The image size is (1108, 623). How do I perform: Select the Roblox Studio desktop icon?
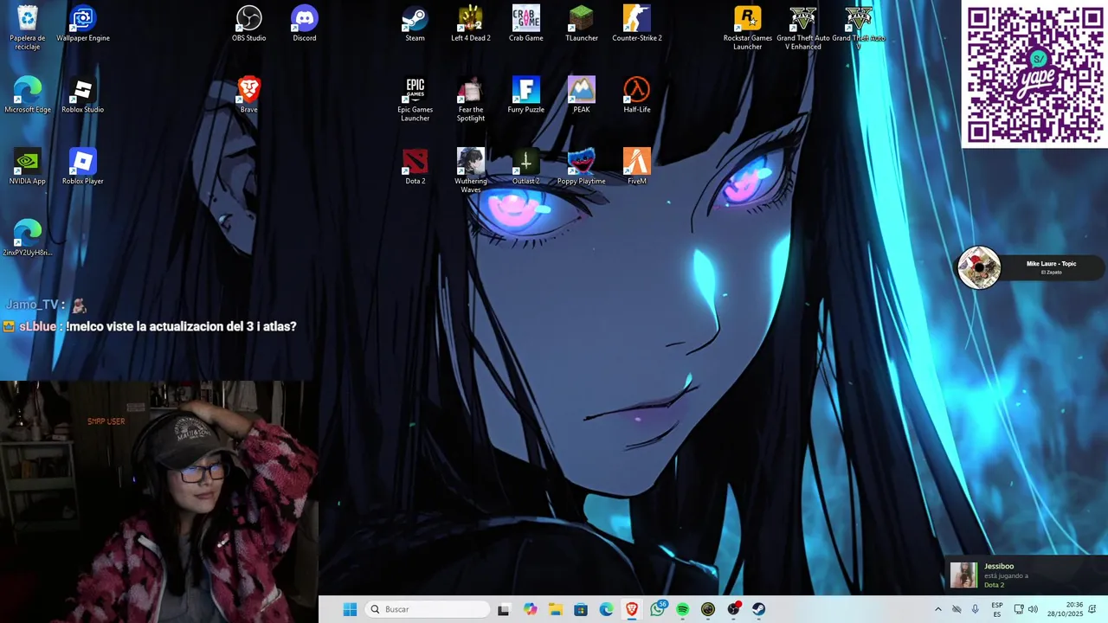[83, 95]
